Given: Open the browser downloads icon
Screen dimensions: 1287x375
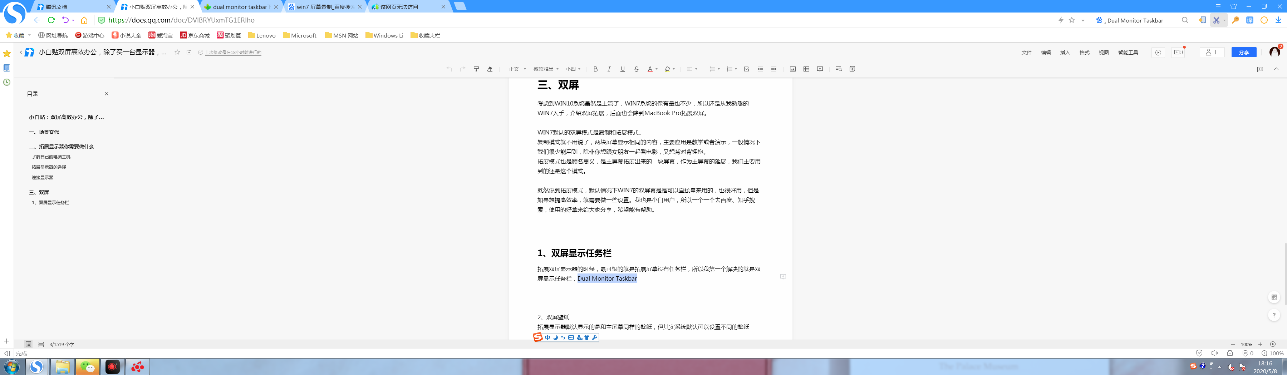Looking at the screenshot, I should click(x=1278, y=20).
